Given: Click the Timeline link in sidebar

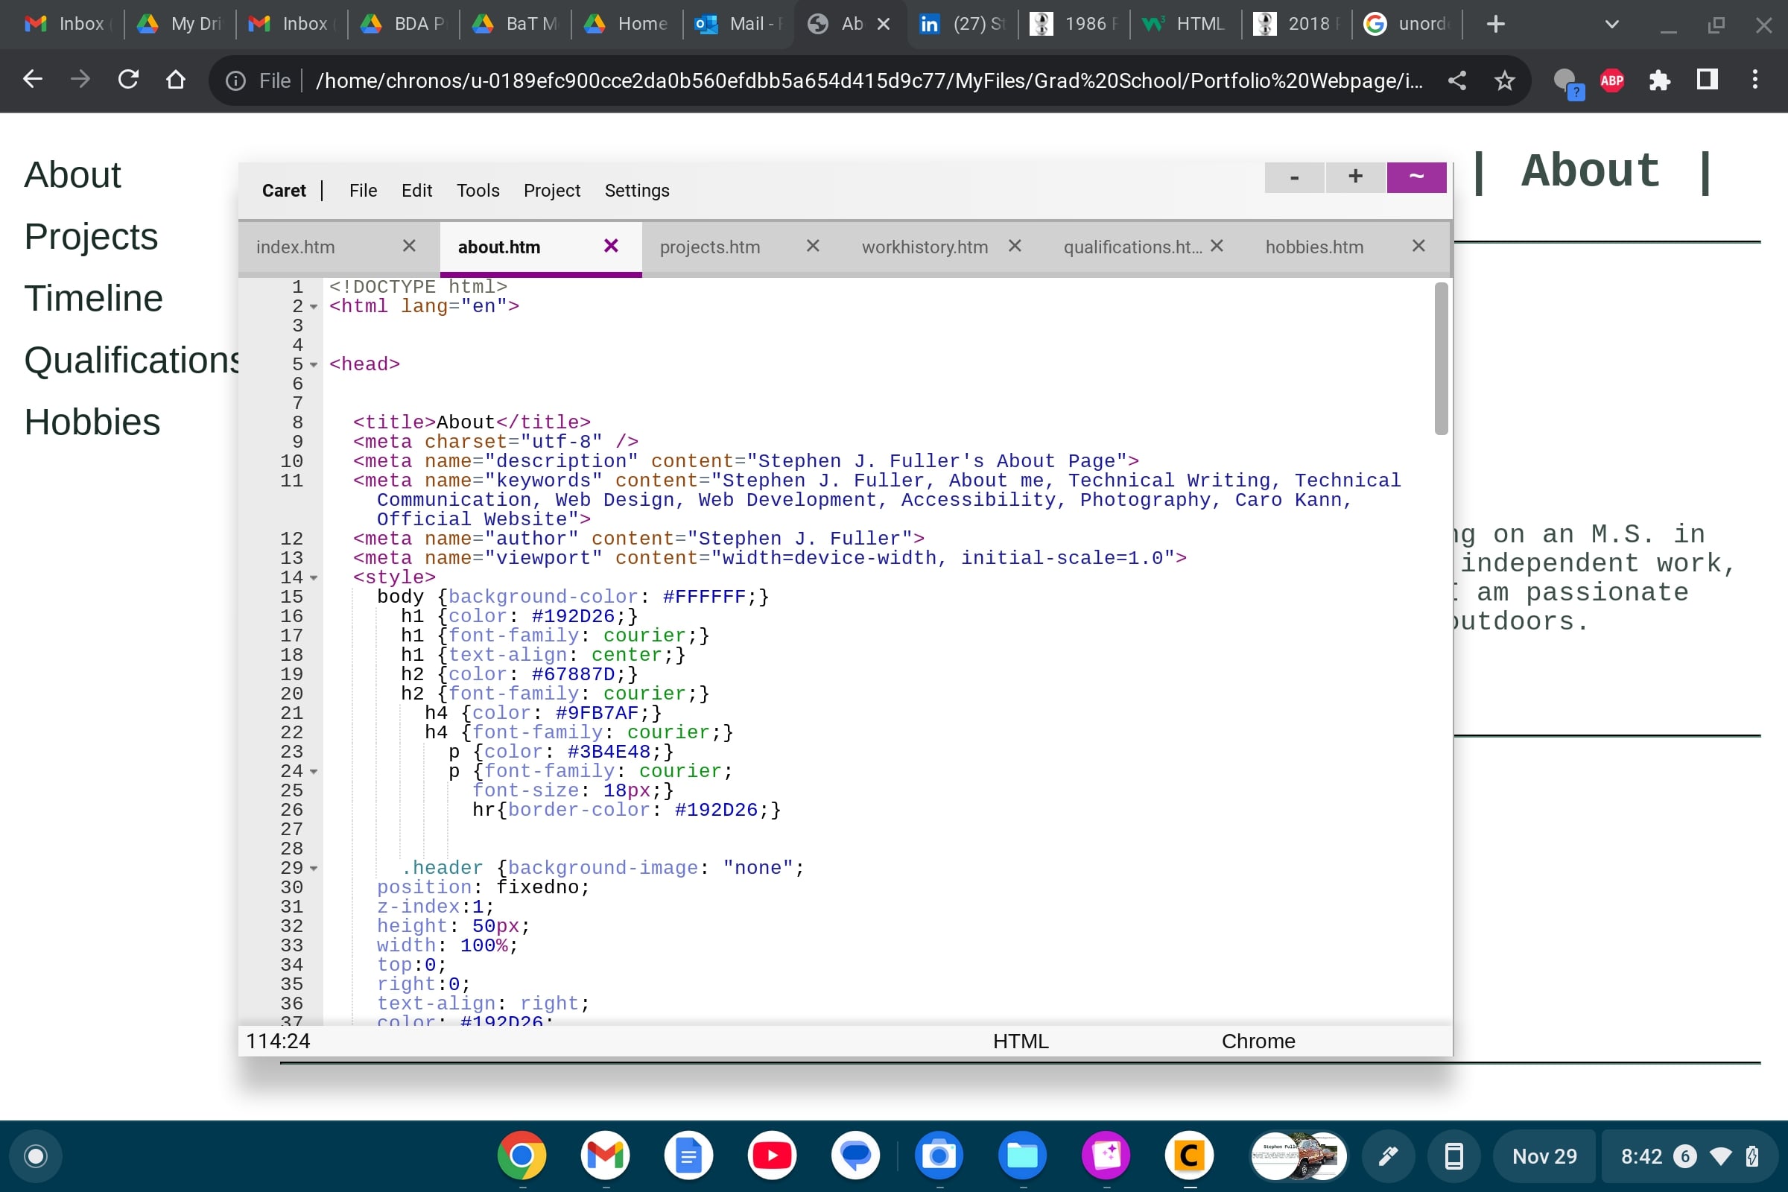Looking at the screenshot, I should click(x=94, y=298).
